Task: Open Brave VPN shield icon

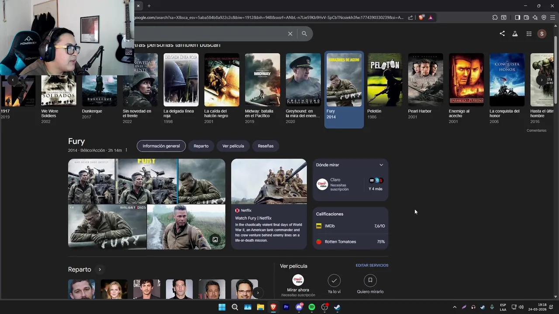Action: pos(544,17)
